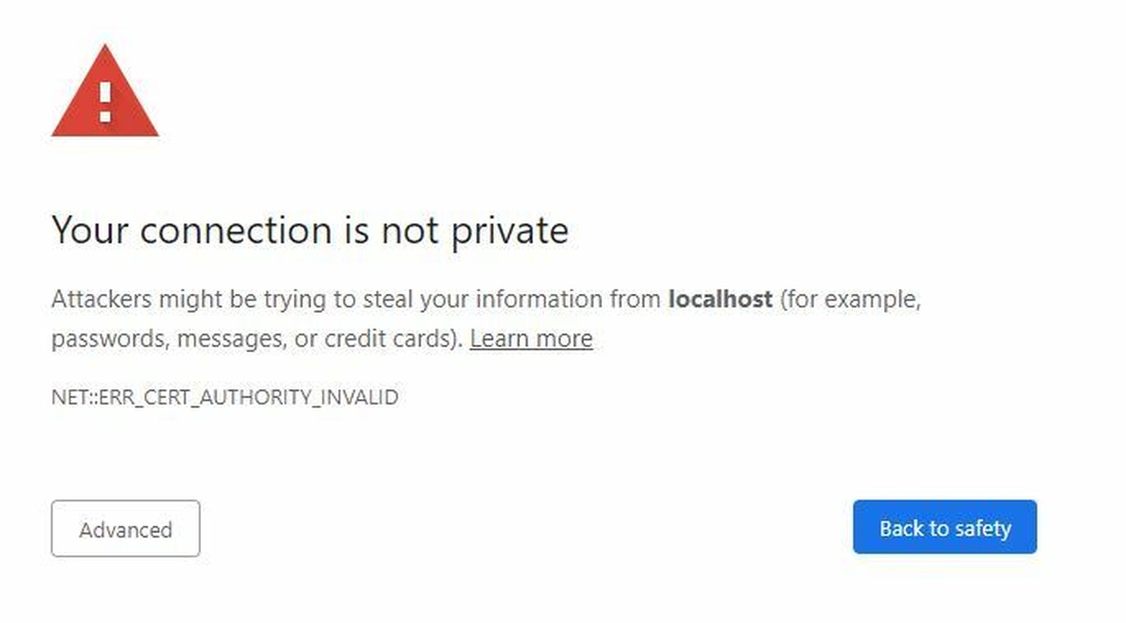
Task: Click the word "connection" in the heading
Action: tap(235, 231)
